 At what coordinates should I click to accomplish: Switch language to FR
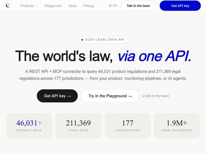tap(115, 6)
